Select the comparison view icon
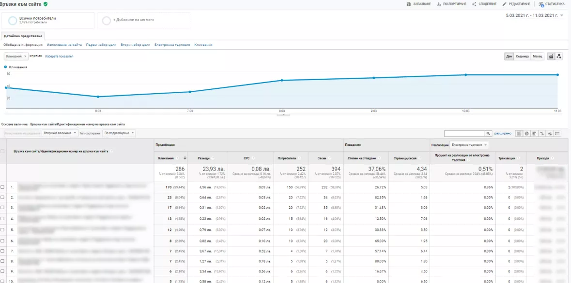This screenshot has height=283, width=571. click(542, 133)
